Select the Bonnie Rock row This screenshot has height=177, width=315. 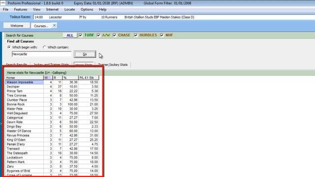point(52,104)
